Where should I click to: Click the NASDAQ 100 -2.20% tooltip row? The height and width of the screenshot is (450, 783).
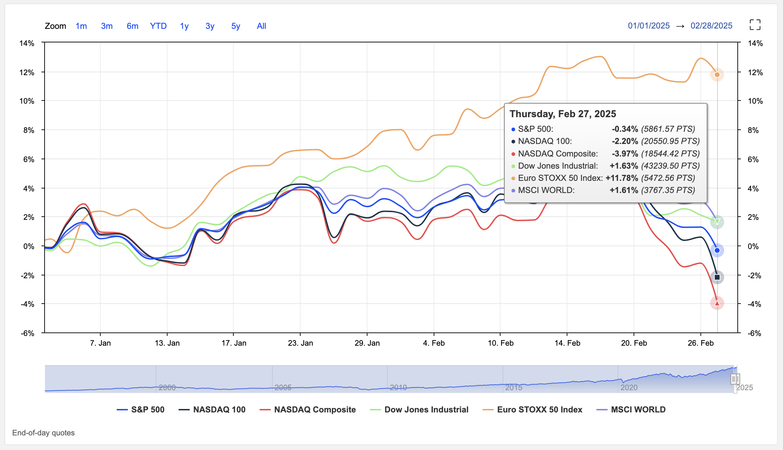pos(605,141)
